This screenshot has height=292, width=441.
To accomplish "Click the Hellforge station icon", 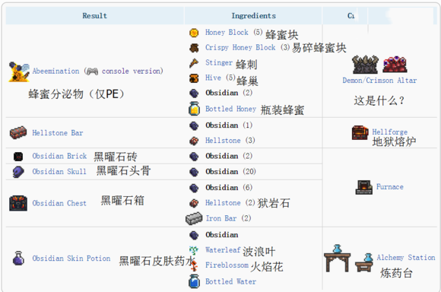I will point(360,133).
